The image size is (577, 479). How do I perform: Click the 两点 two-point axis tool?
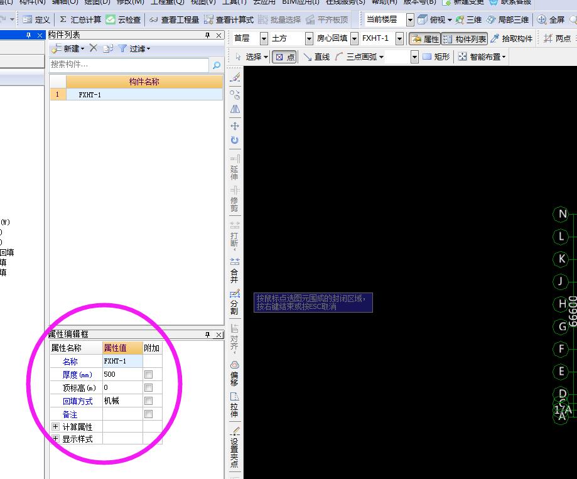[557, 38]
